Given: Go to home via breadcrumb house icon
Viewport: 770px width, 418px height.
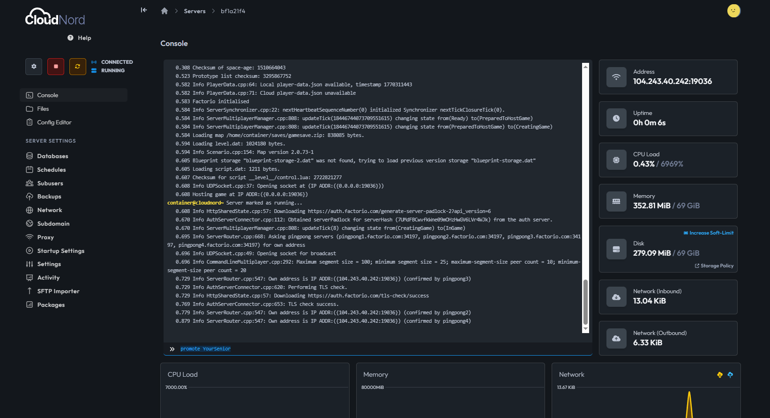Looking at the screenshot, I should click(x=164, y=11).
